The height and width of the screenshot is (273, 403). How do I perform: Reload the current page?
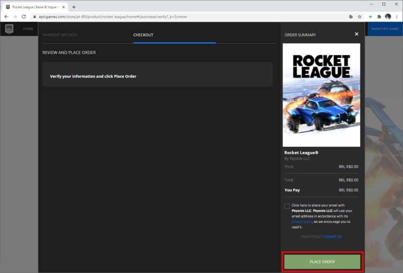(x=23, y=17)
